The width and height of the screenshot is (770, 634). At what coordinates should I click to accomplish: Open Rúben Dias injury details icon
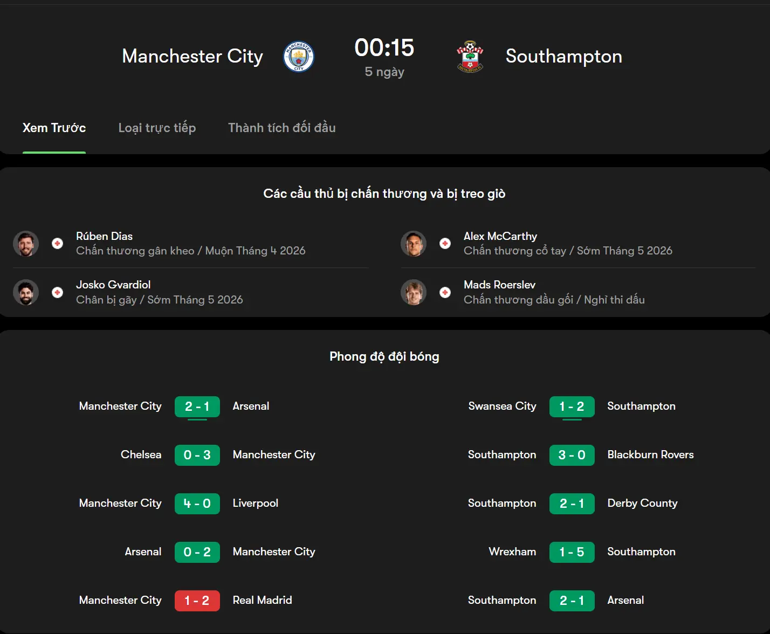click(57, 243)
